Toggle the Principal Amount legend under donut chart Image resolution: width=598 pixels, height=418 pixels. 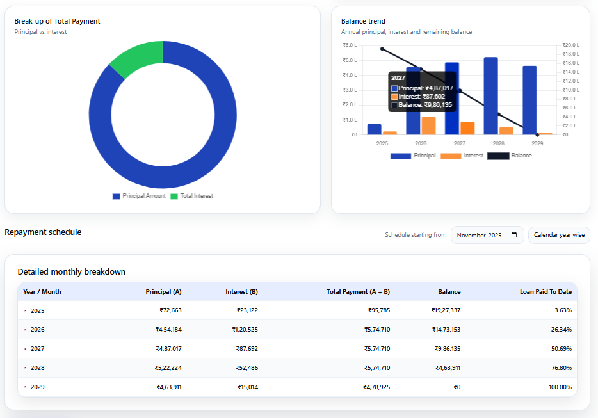(x=139, y=196)
